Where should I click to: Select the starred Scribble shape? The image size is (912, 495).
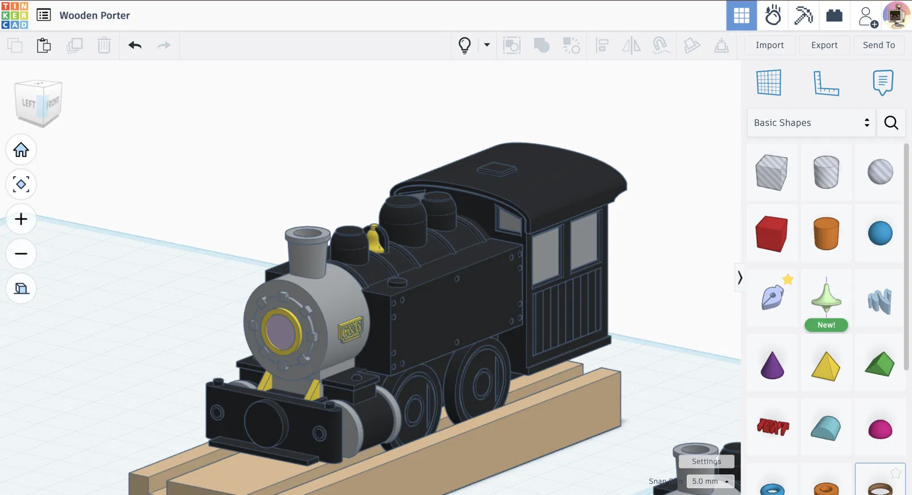tap(772, 298)
